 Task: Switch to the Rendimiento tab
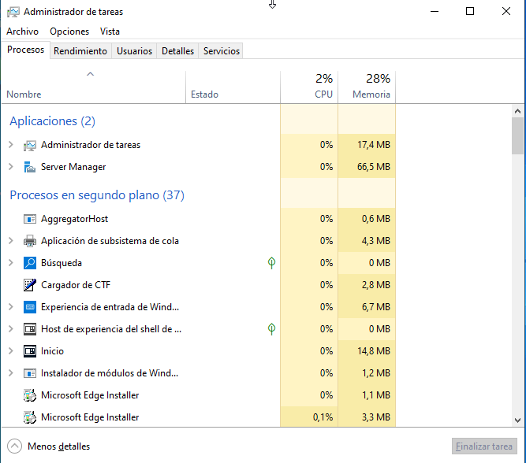coord(80,51)
